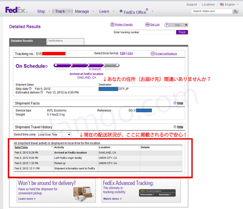Screen dimensions: 243x209
Task: Click the US flag language icon
Action: pyautogui.click(x=222, y=4)
